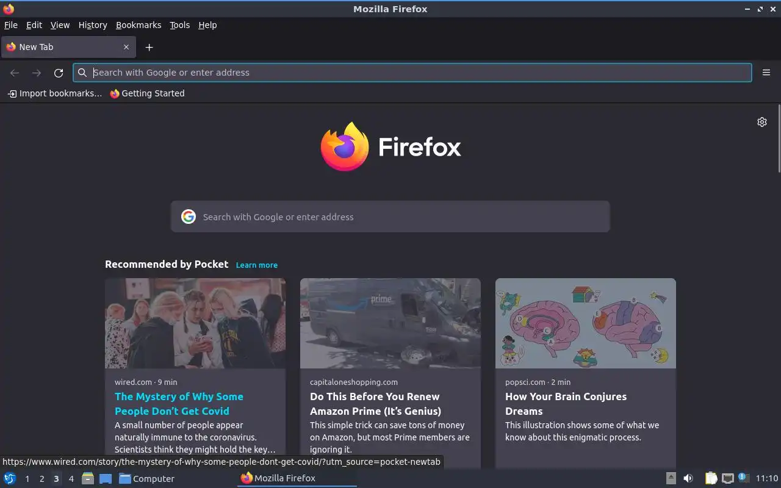The image size is (781, 488).
Task: Open the Help menu
Action: (207, 25)
